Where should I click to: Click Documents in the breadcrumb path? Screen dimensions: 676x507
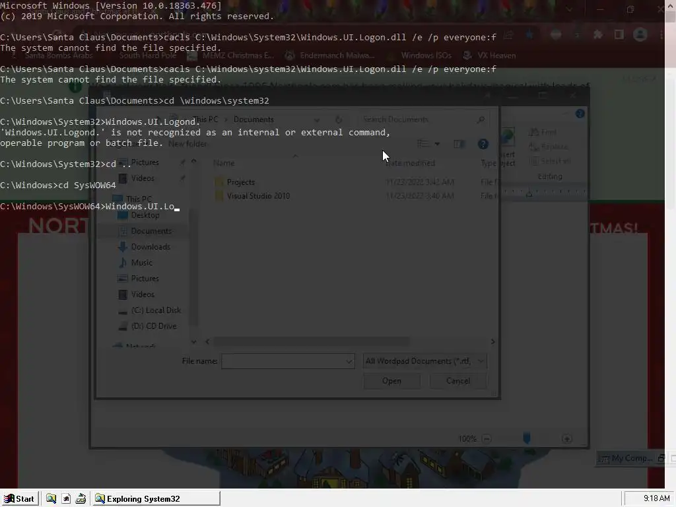[x=253, y=119]
